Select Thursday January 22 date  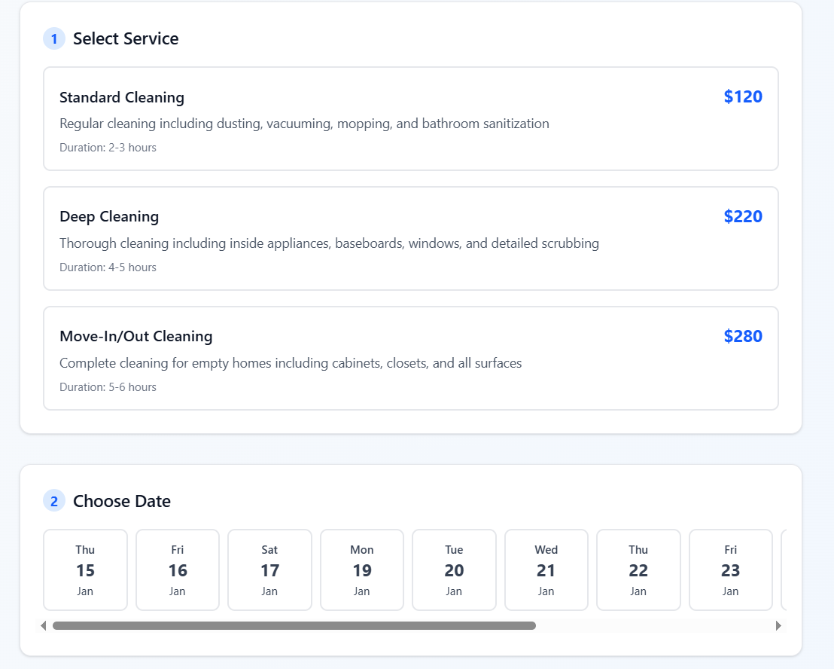click(638, 570)
